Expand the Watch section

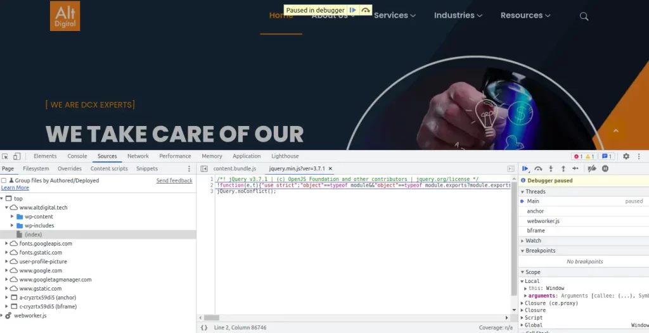click(522, 241)
